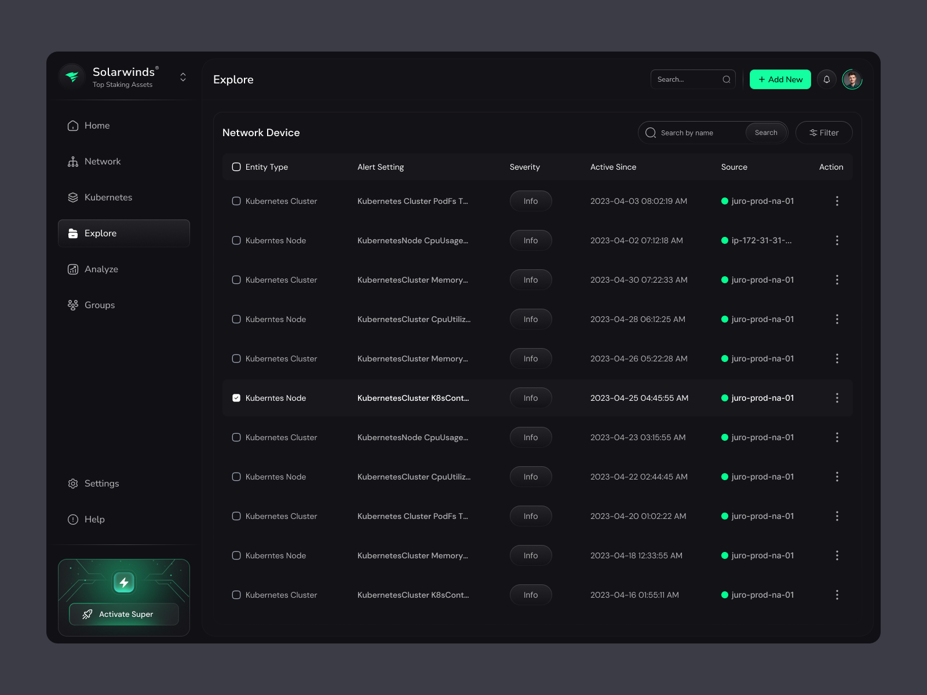
Task: Open Settings from the sidebar
Action: pos(124,484)
